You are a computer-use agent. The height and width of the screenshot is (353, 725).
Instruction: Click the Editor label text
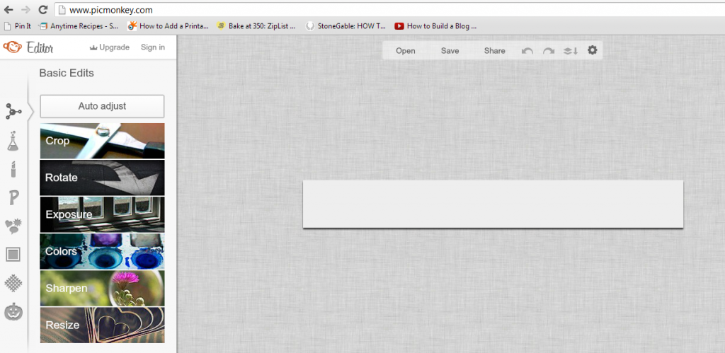[x=40, y=47]
